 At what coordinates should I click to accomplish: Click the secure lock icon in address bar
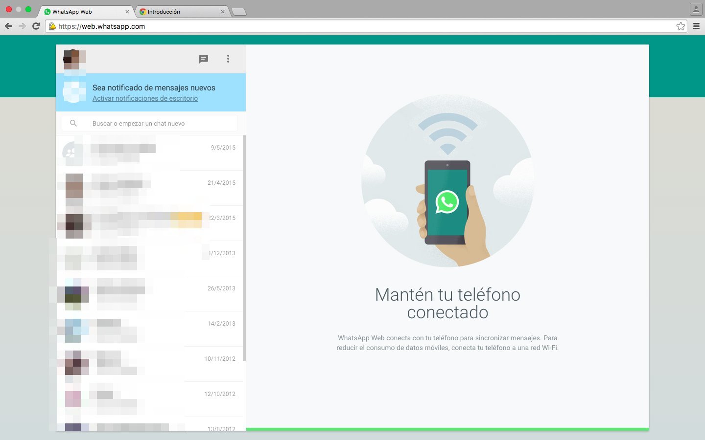[x=52, y=26]
